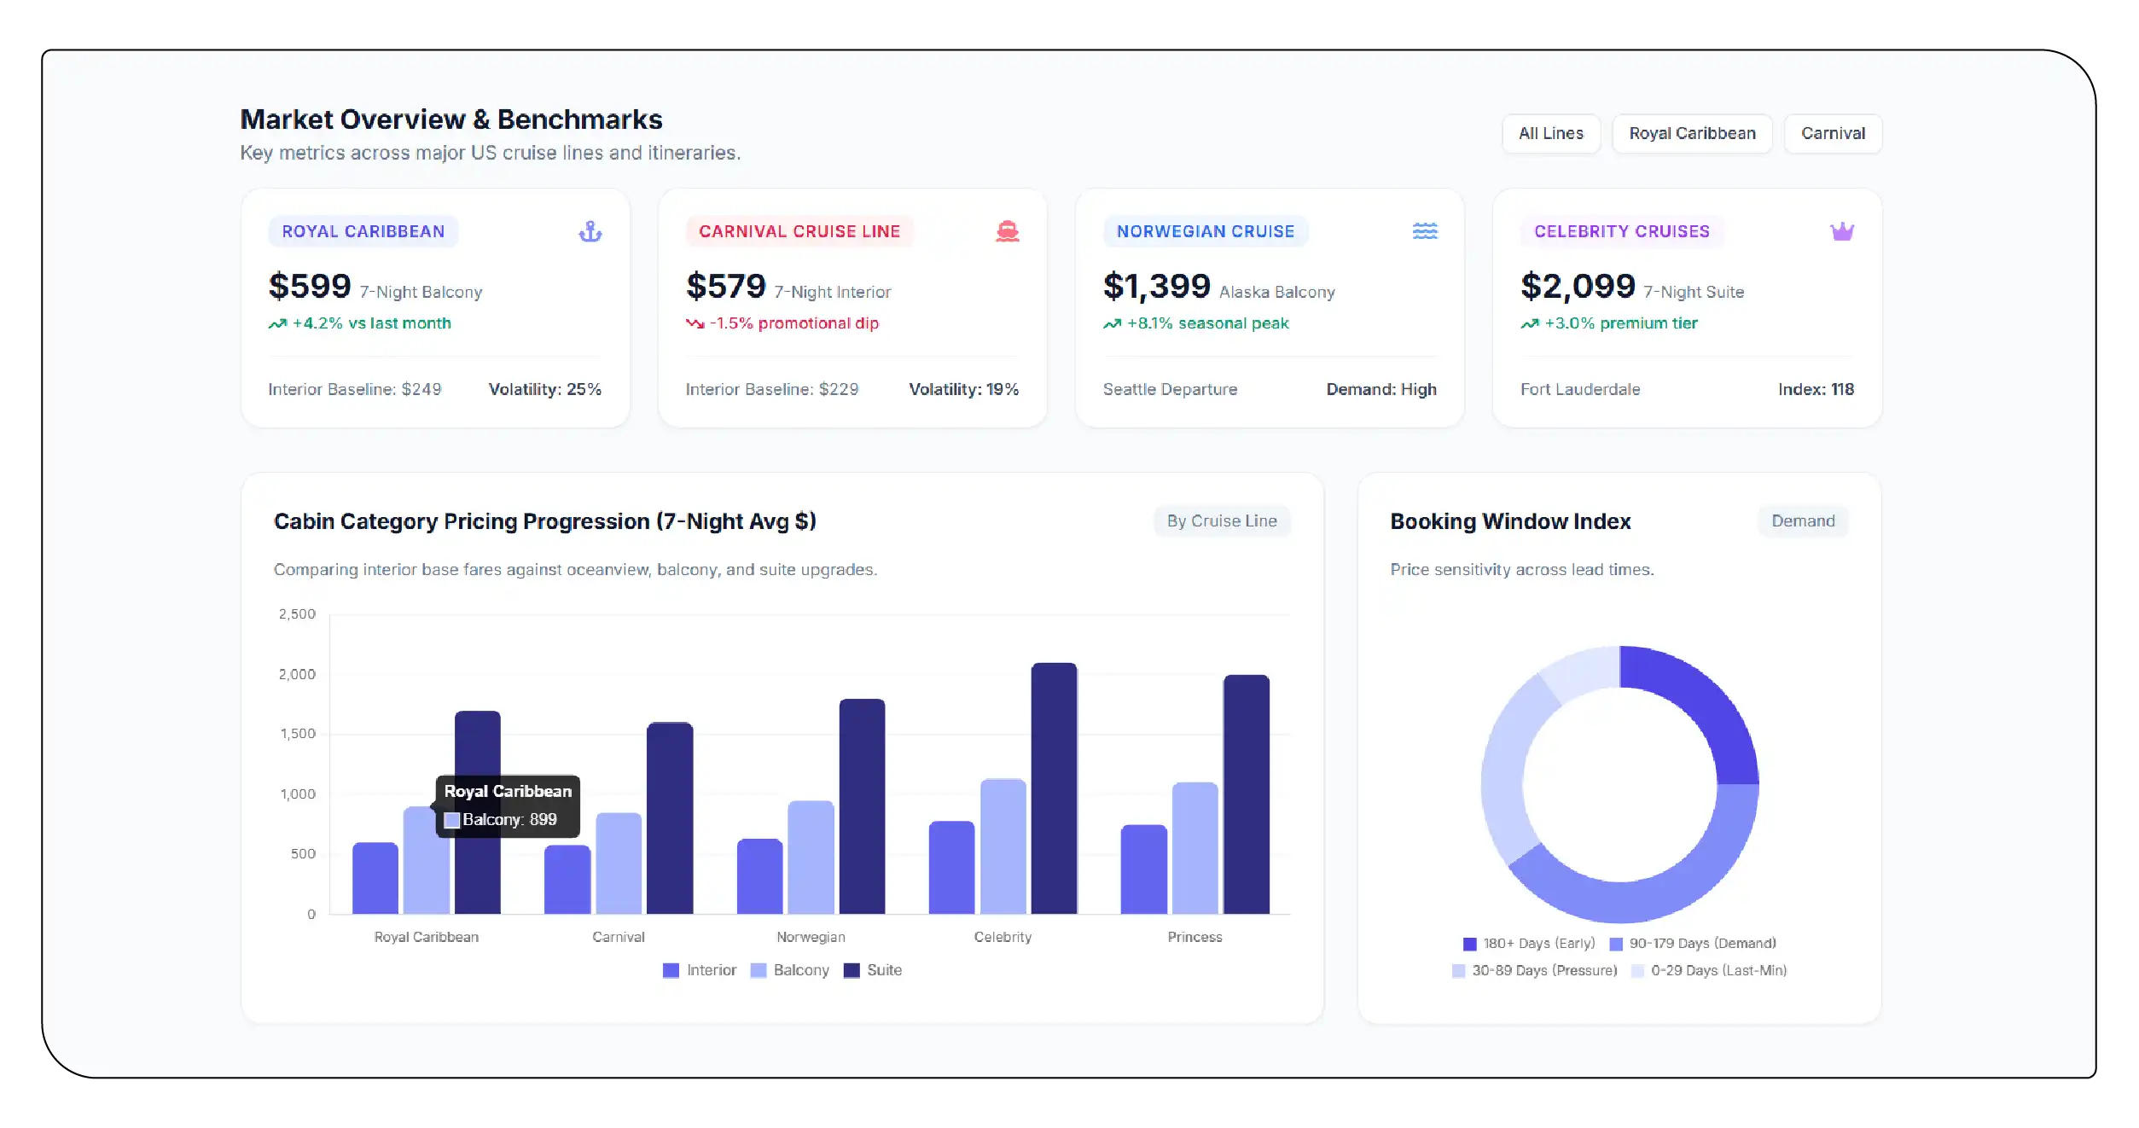Filter by Carnival in top bar
The image size is (2139, 1128).
[x=1833, y=134]
